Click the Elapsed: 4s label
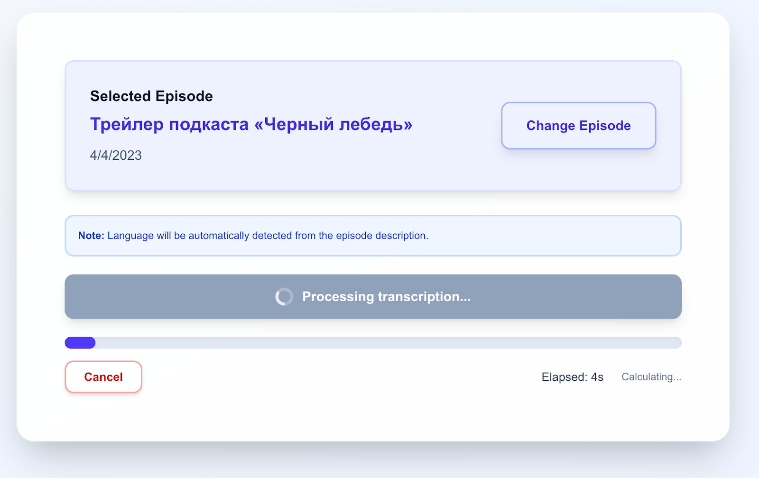The width and height of the screenshot is (759, 478). [573, 377]
